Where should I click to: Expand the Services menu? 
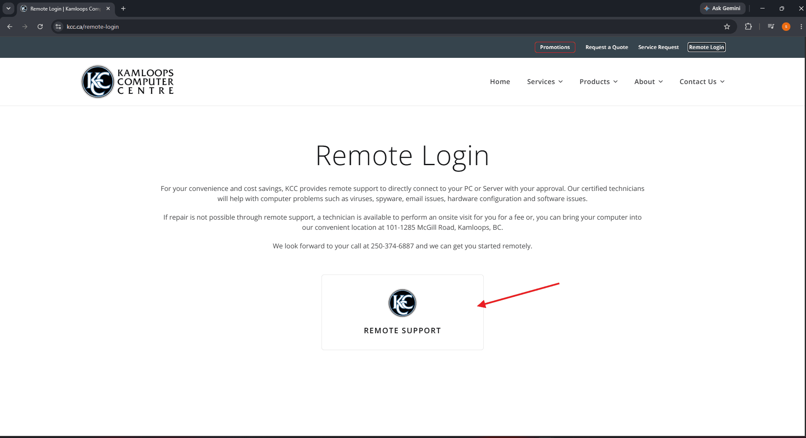coord(545,82)
